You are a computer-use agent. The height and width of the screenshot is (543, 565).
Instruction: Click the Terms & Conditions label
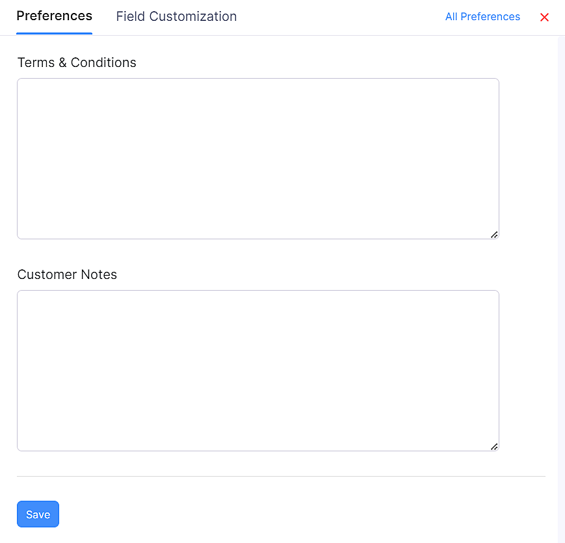(x=77, y=62)
